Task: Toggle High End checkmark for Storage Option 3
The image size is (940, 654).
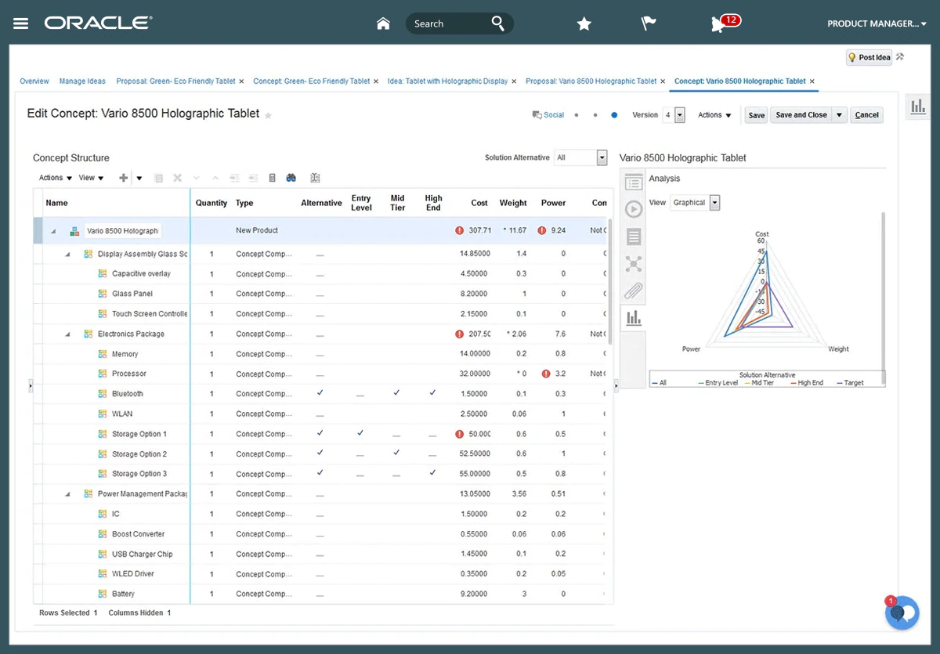Action: click(432, 473)
